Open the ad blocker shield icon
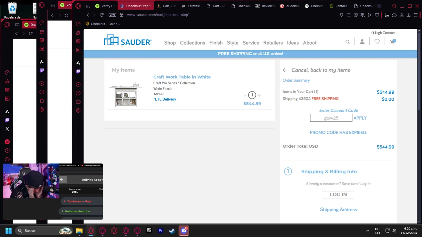This screenshot has width=422, height=237. tap(356, 15)
